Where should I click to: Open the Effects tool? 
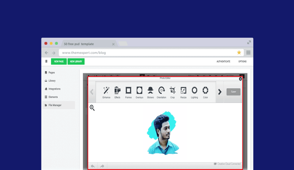[117, 92]
